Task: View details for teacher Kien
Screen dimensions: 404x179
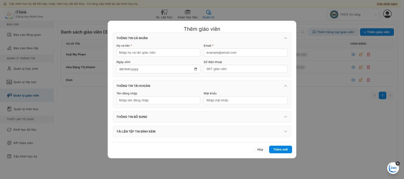Action: point(353,80)
